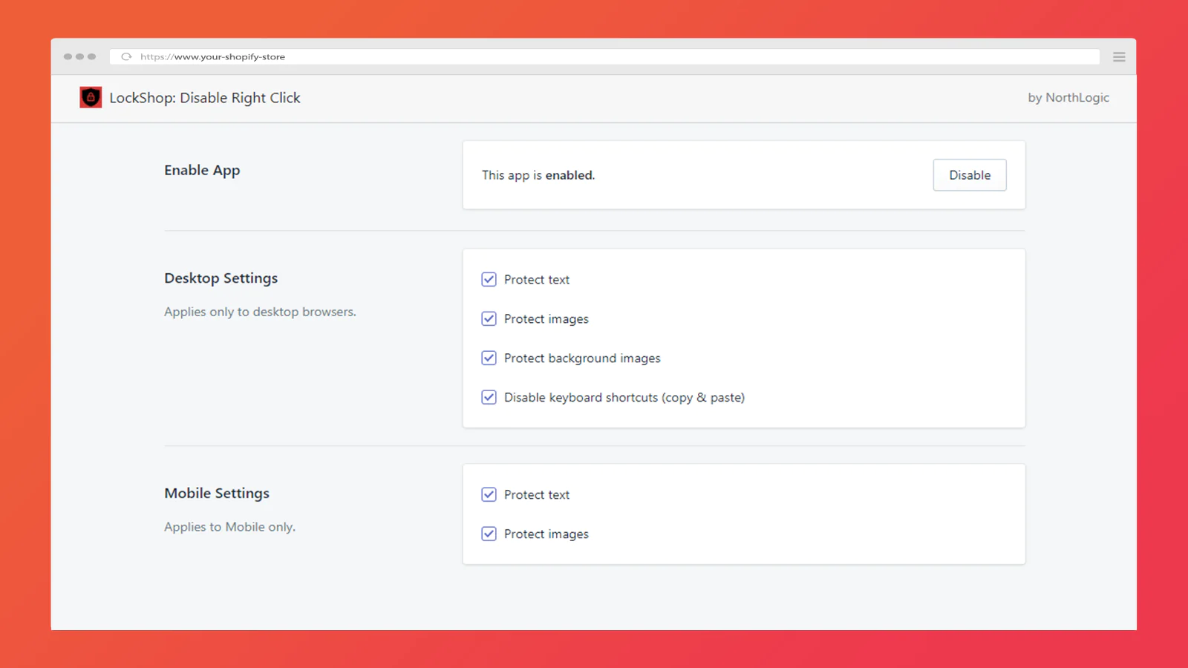The image size is (1188, 668).
Task: Open the browser hamburger menu
Action: tap(1119, 57)
